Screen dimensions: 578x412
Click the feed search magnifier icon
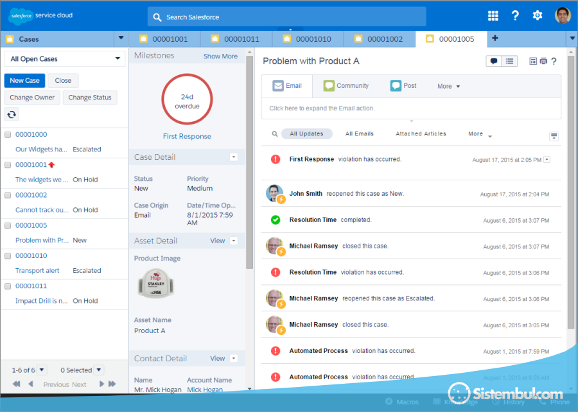[x=275, y=134]
